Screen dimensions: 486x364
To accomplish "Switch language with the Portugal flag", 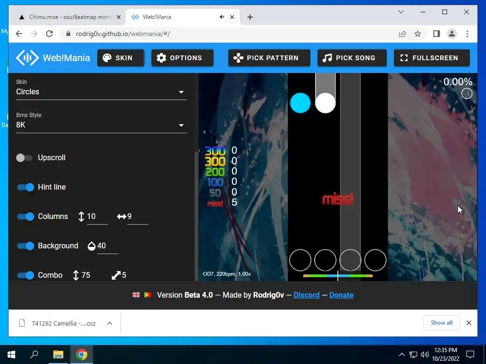I will [x=148, y=295].
